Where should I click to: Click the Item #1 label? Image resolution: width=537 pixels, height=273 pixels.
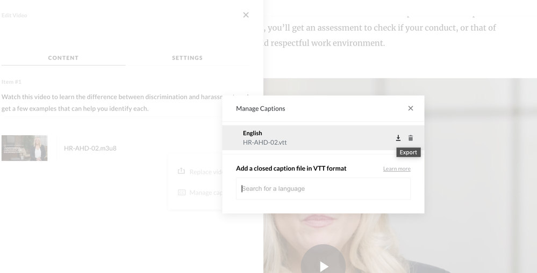point(11,82)
